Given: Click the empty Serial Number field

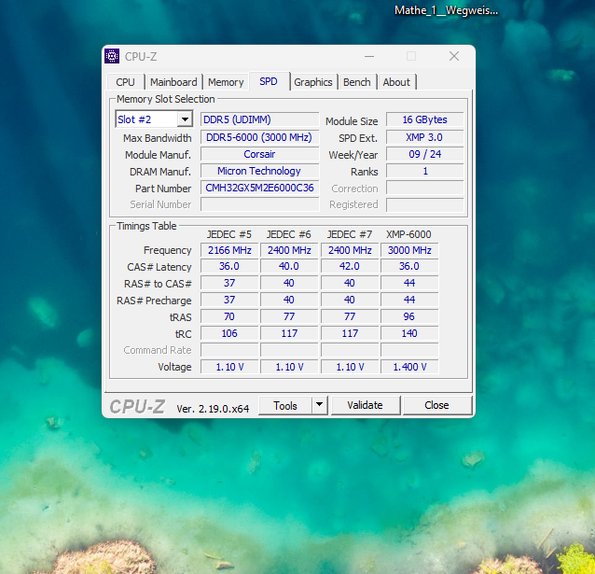Looking at the screenshot, I should tap(259, 204).
